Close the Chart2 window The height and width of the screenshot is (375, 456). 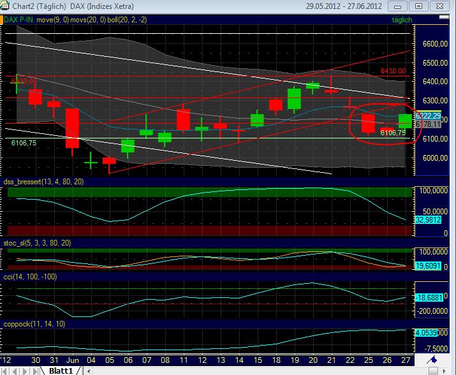click(439, 6)
